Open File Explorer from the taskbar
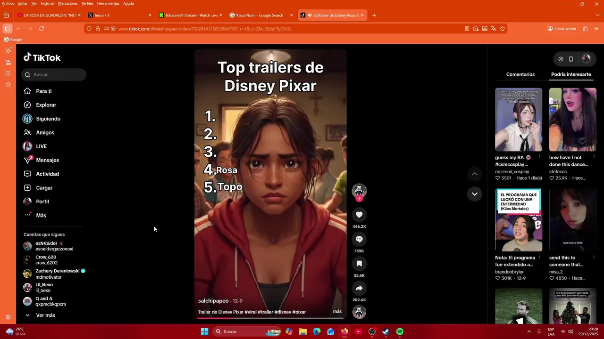Screen dimensions: 604x339 tap(303, 331)
